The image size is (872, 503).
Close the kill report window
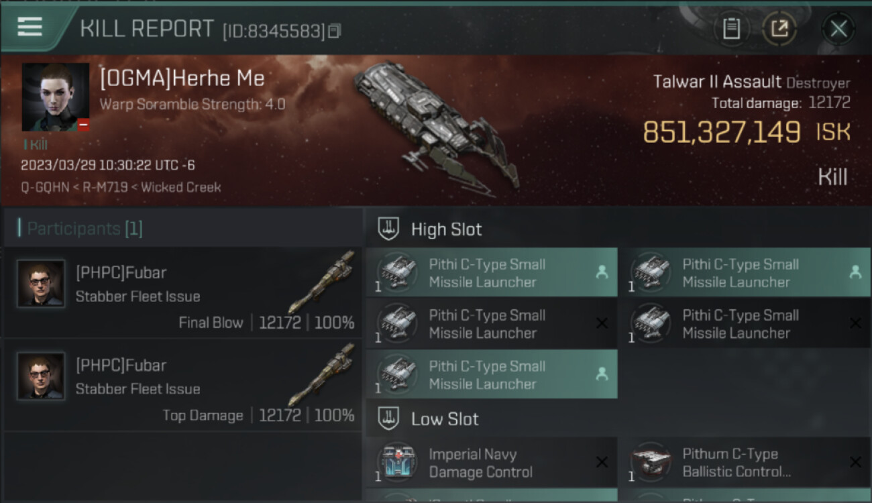tap(838, 29)
